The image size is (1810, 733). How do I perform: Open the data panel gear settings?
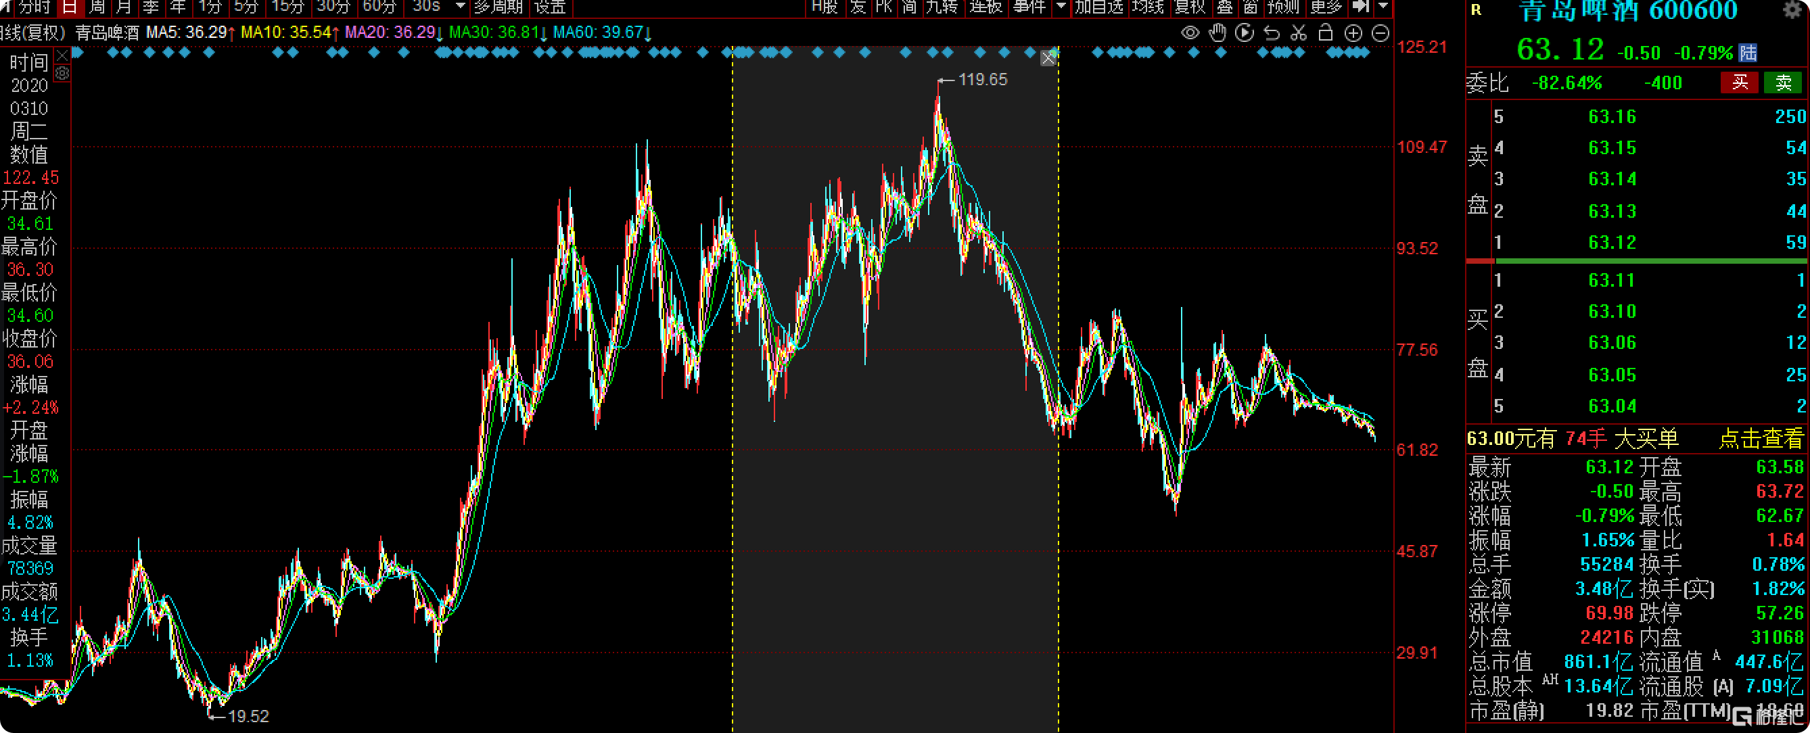pos(62,73)
